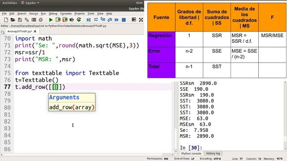Image resolution: width=287 pixels, height=161 pixels.
Task: Step over current line debug icon
Action: [x=96, y=20]
